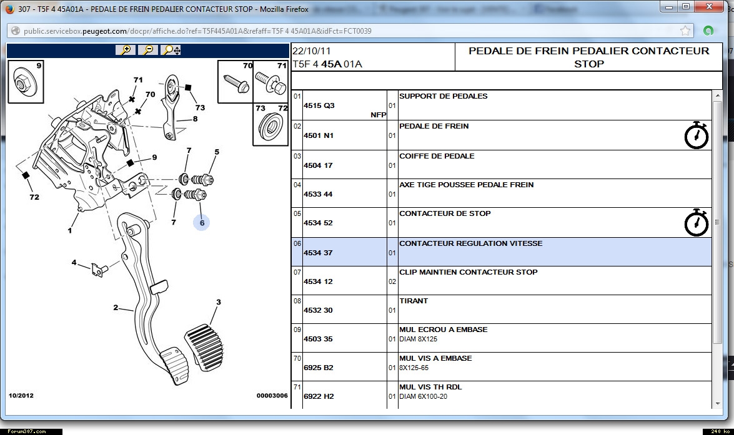
Task: Select callout 4 next to the small clip
Action: coord(74,262)
